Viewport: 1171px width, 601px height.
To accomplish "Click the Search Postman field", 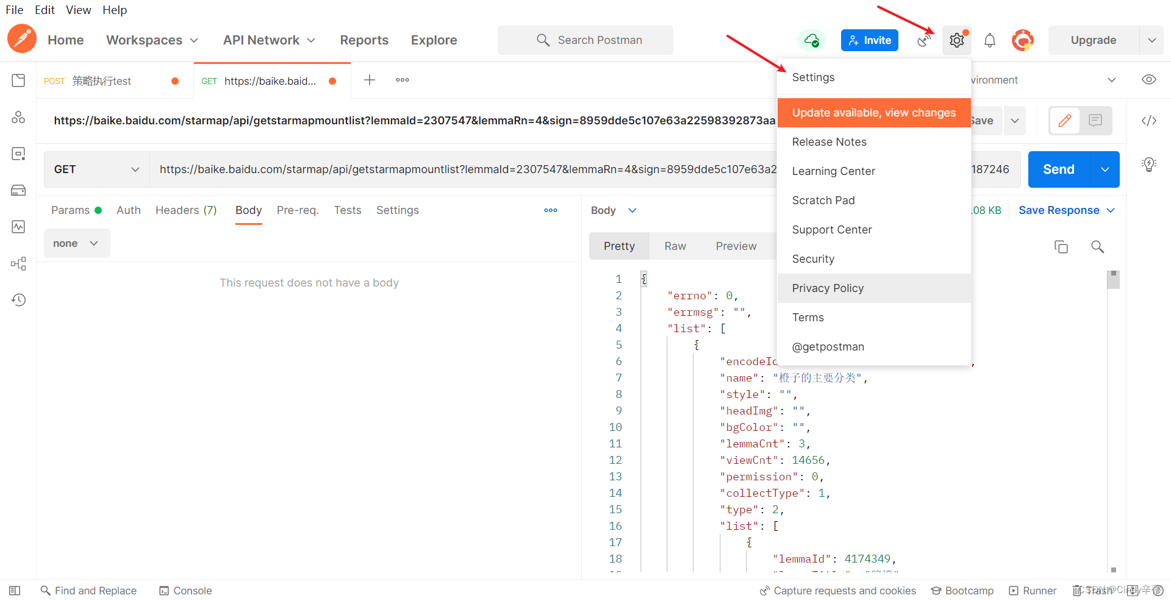I will point(585,40).
